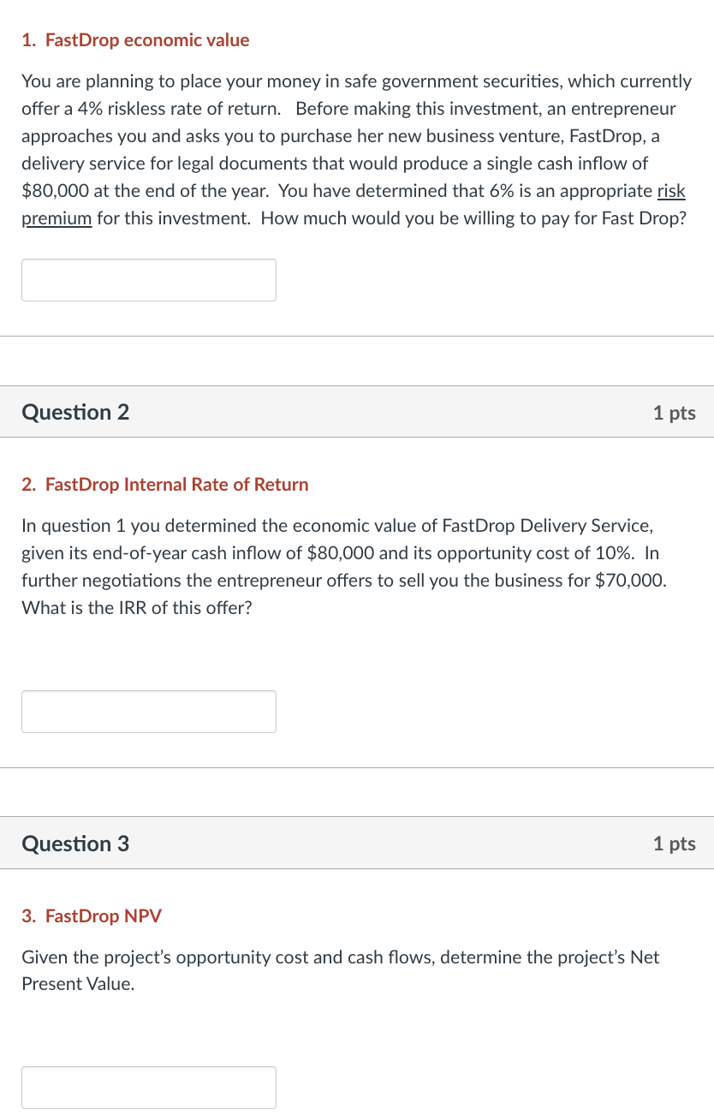Click the heading FastDrop NPV
The width and height of the screenshot is (714, 1115).
pyautogui.click(x=92, y=915)
